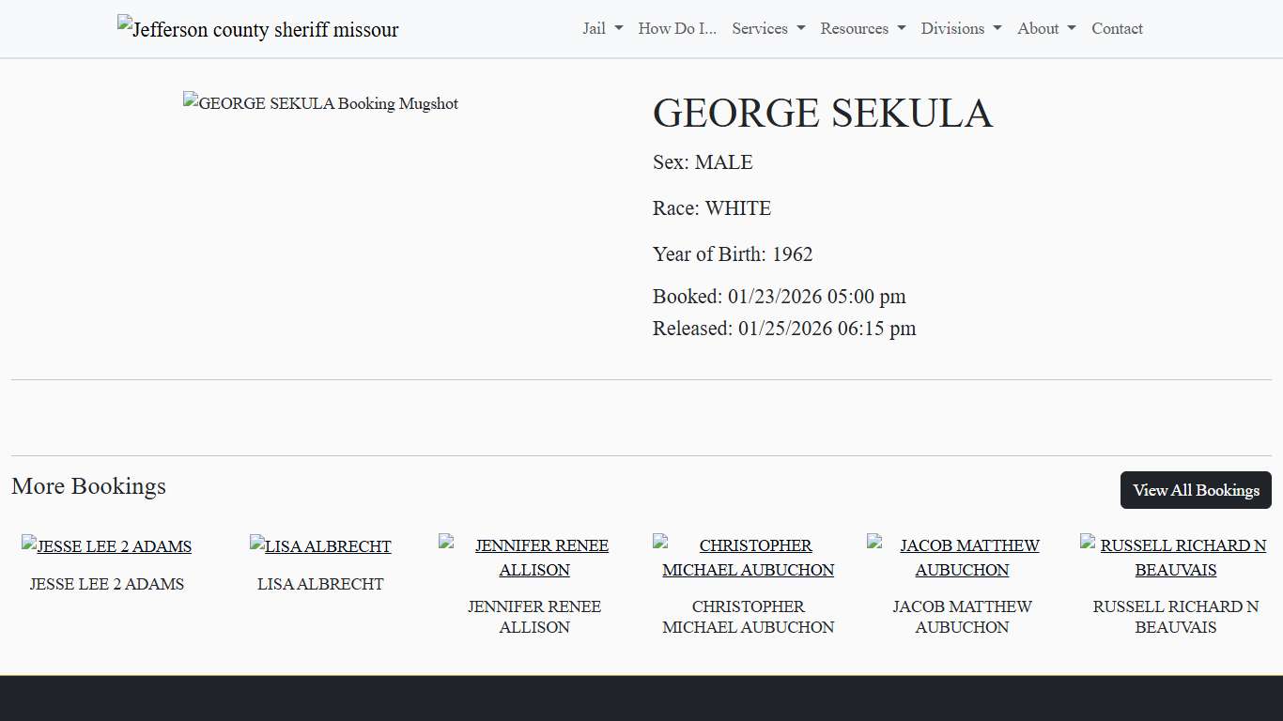This screenshot has width=1283, height=721.
Task: Click the broken image icon for LISA ALBRECHT
Action: tap(255, 545)
